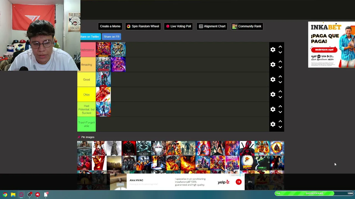355x199 pixels.
Task: Move the Masterpiece tier row down
Action: pos(280,53)
